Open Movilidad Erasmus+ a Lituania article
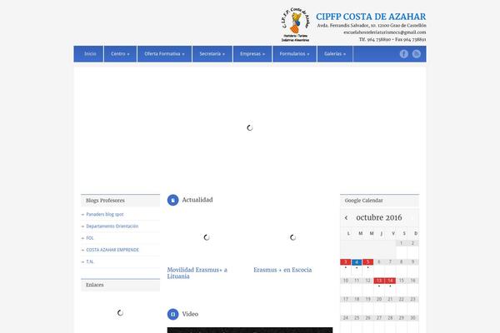The width and height of the screenshot is (500, 333). tap(197, 273)
